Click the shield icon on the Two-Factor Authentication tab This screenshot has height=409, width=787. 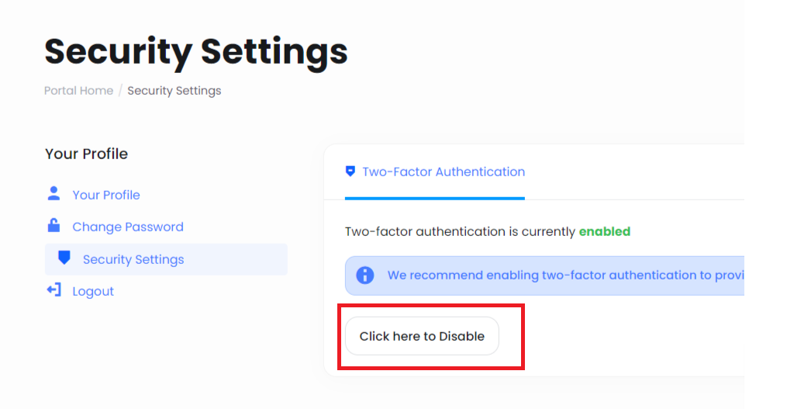tap(350, 172)
